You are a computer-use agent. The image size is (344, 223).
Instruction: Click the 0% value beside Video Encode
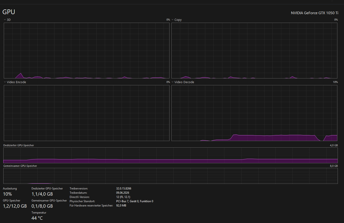point(168,82)
